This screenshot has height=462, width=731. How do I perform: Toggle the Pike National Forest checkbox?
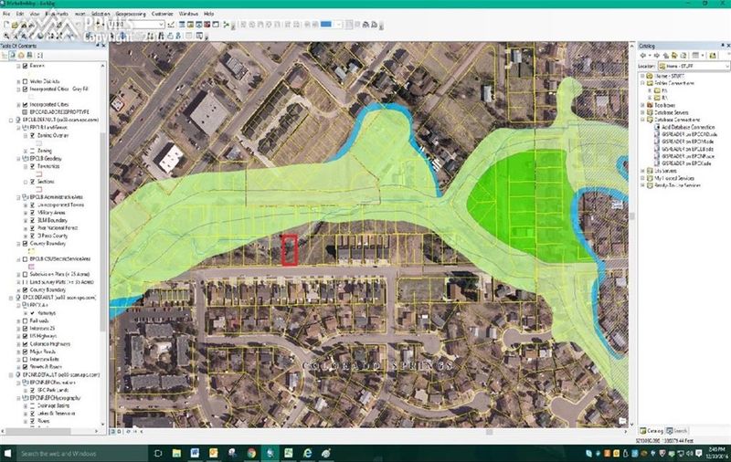[x=32, y=227]
